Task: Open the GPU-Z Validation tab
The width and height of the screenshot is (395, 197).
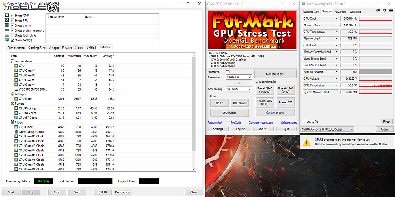Action: [355, 12]
